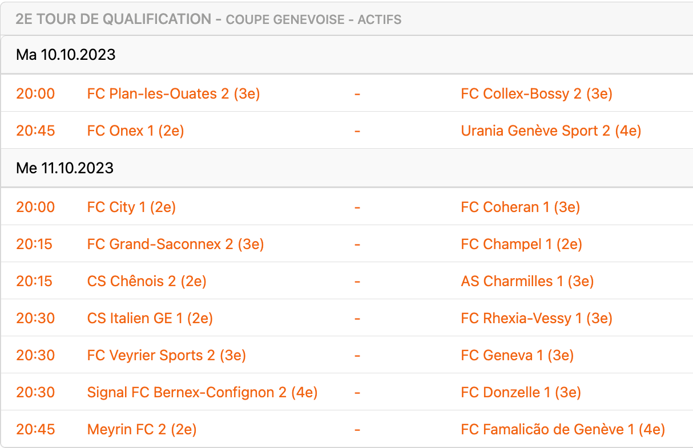Open FC Grand-Saconnex 2 (3e) link

point(175,244)
